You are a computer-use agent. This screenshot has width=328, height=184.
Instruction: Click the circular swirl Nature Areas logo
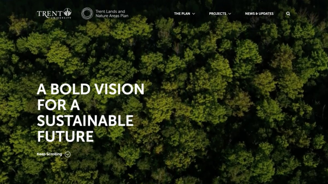point(87,13)
